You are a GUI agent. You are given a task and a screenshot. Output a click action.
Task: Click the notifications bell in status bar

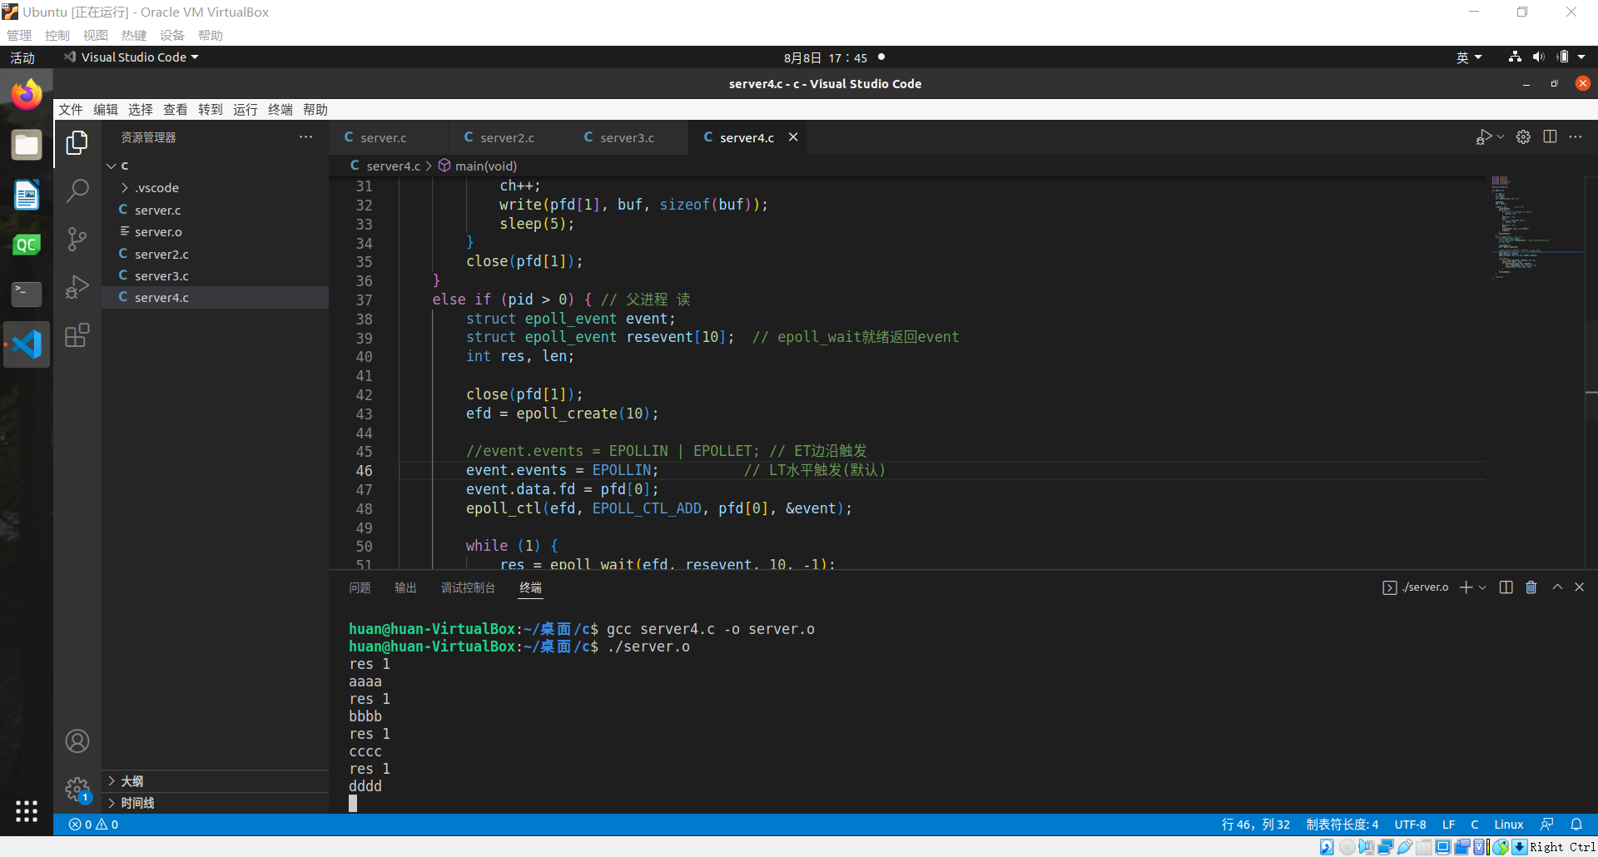1576,825
